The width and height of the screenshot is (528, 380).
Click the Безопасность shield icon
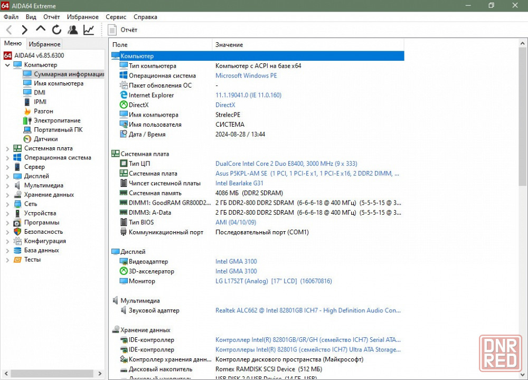(17, 232)
